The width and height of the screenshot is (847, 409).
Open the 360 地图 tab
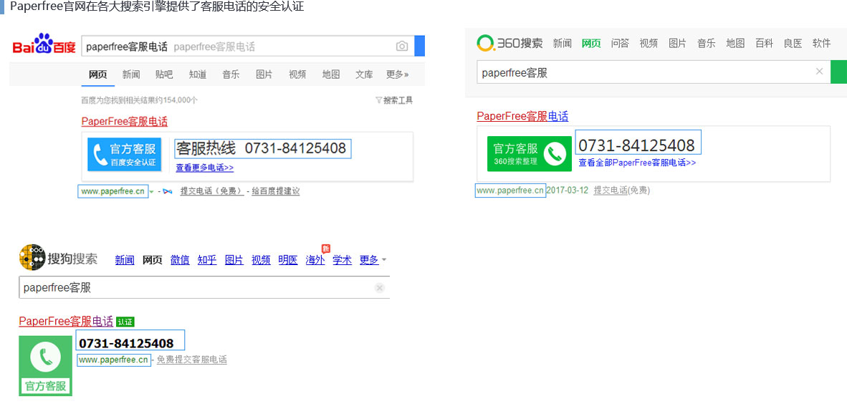(x=735, y=44)
